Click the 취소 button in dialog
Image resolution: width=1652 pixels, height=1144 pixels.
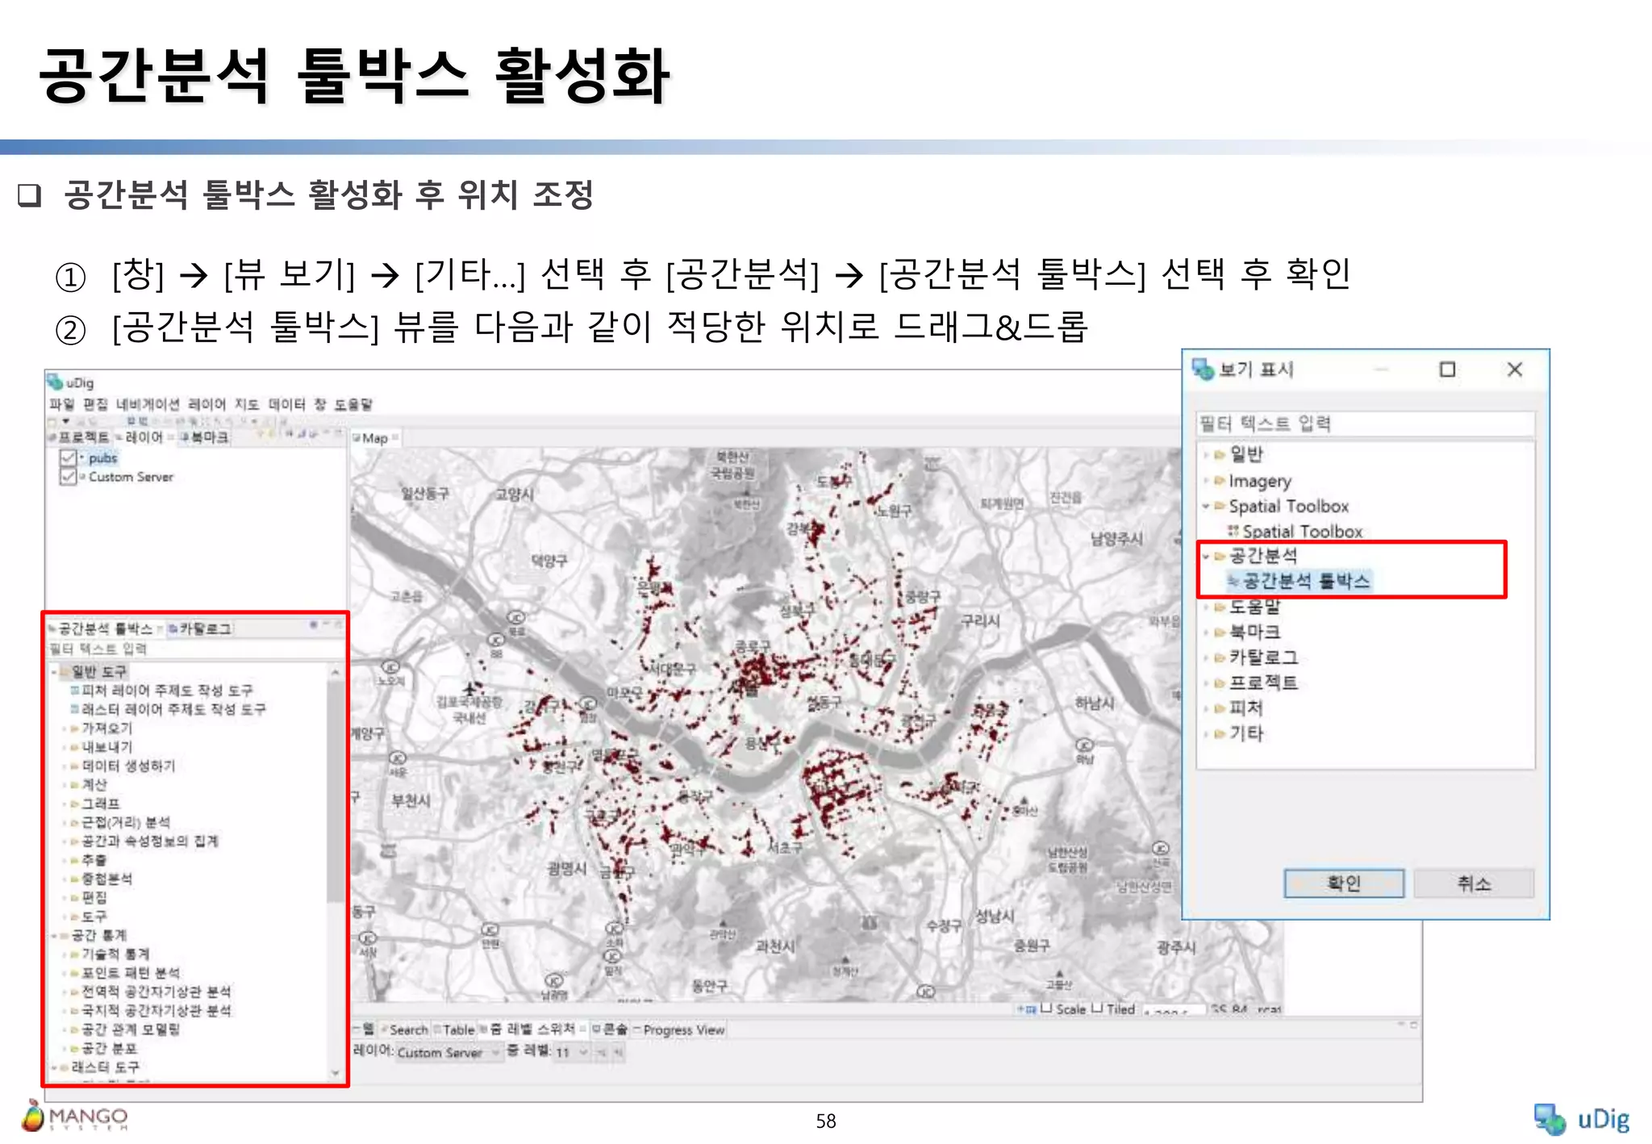[1474, 883]
